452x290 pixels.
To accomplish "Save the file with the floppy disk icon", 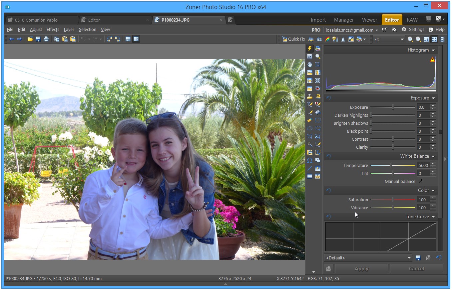I will click(38, 39).
